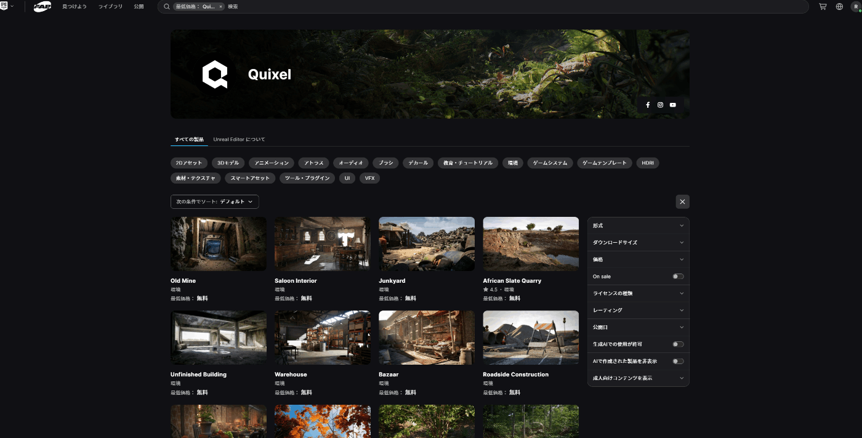Screen dimensions: 862x438
Task: Expand the 成人向けコンテンツを表示 section
Action: coord(638,378)
